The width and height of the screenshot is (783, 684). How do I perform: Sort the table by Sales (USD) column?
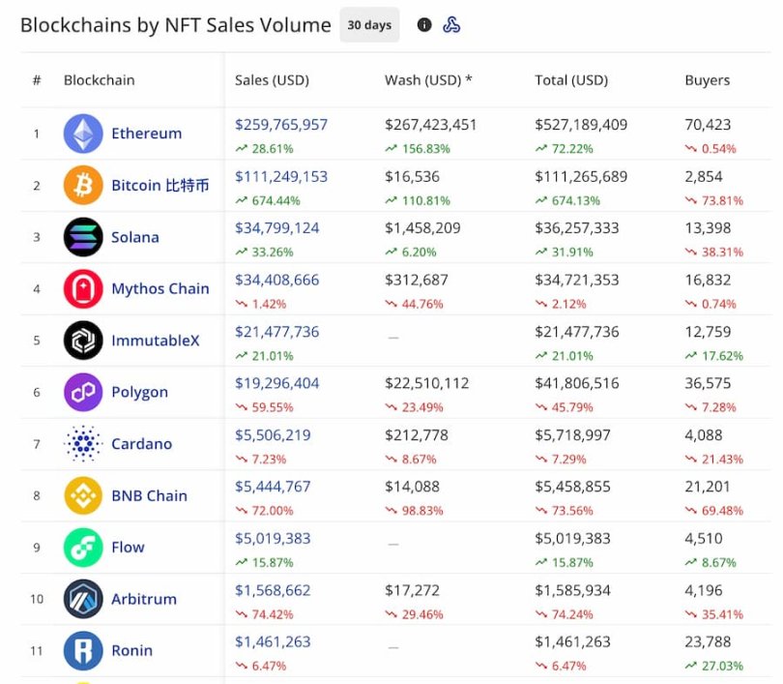(x=269, y=80)
